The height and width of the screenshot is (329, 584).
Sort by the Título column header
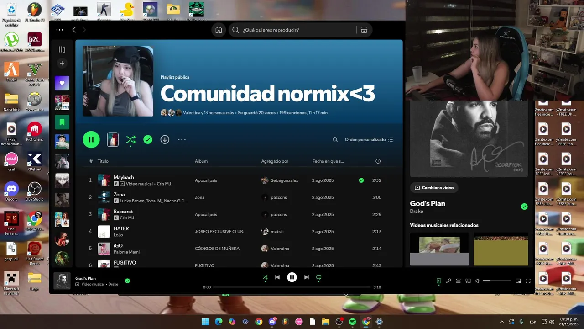[103, 161]
